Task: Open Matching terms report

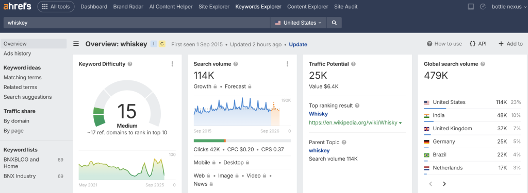Action: [23, 77]
